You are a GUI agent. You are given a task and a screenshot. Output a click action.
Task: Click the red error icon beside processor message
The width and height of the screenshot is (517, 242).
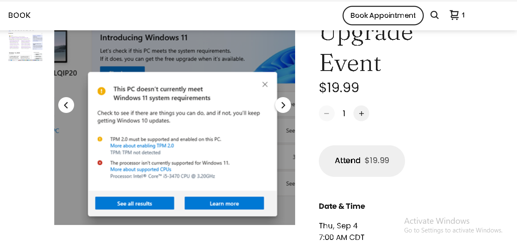(100, 163)
